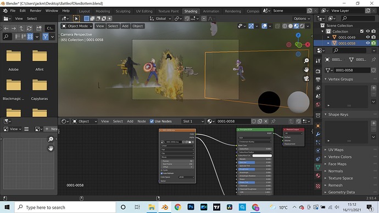Click Object in the 3D viewport header
Viewport: 379px width, 213px height.
(137, 26)
